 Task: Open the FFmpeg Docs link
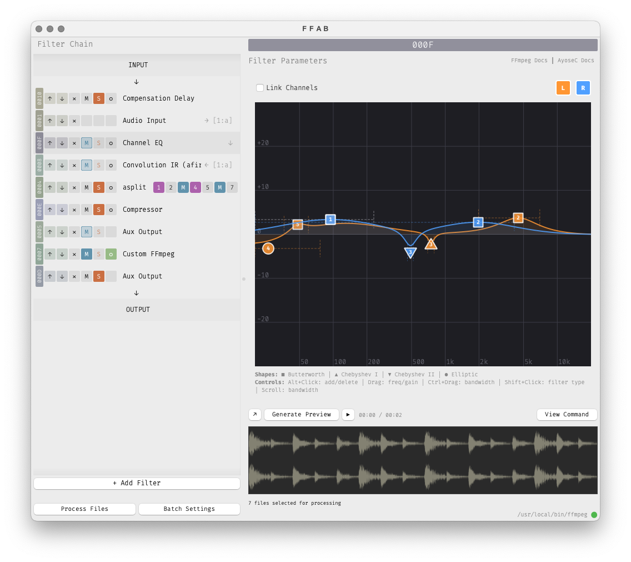point(529,61)
